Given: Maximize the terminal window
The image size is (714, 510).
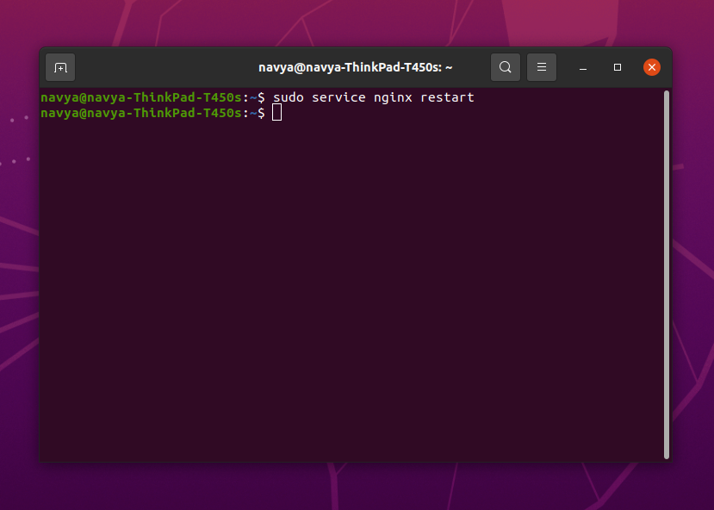Looking at the screenshot, I should [618, 67].
